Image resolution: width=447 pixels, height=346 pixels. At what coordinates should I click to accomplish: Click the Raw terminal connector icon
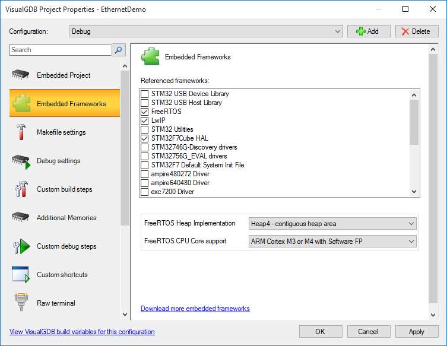click(x=21, y=302)
